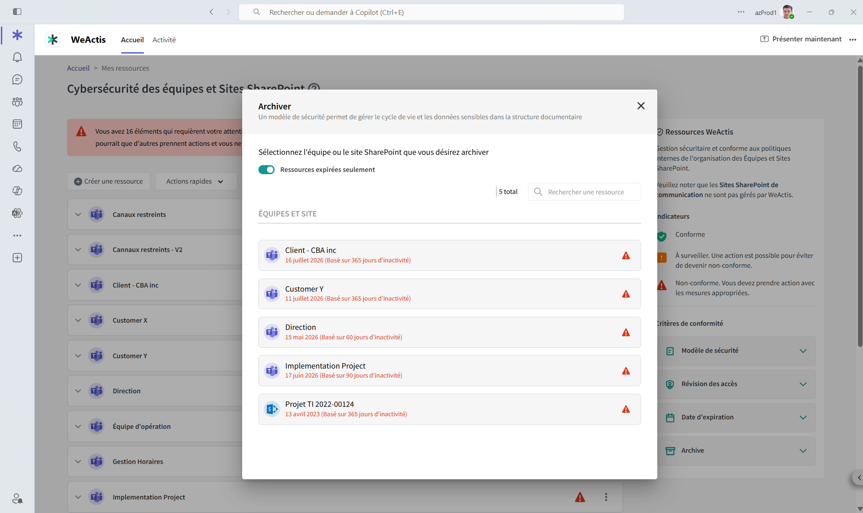The width and height of the screenshot is (863, 513).
Task: Close the Archiver dialog
Action: pyautogui.click(x=641, y=106)
